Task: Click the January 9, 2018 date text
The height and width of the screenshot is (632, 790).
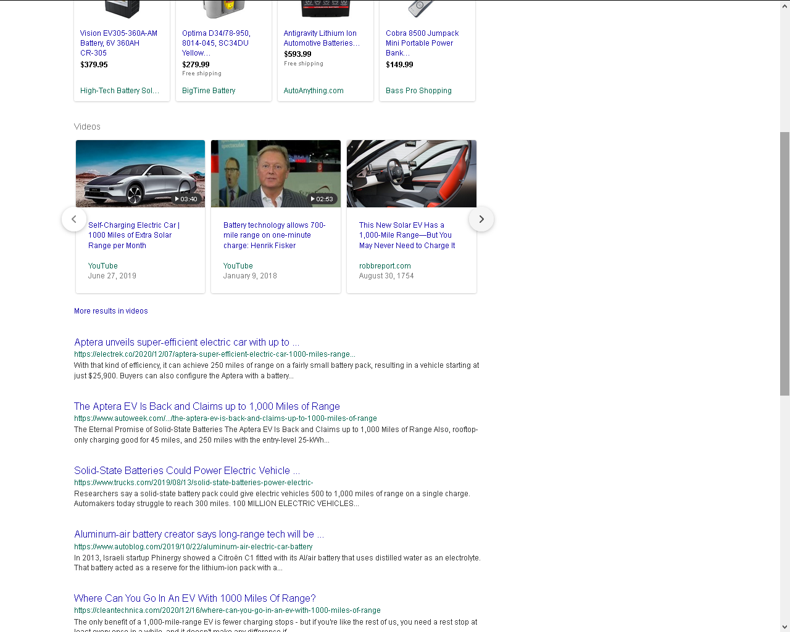Action: coord(250,276)
